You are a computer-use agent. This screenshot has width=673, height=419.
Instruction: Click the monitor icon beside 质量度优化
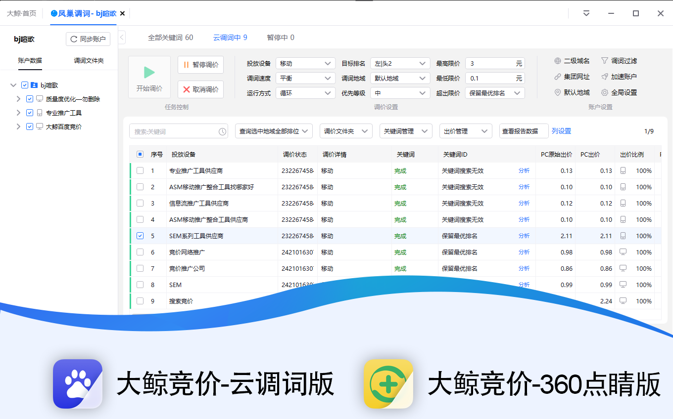tap(40, 99)
